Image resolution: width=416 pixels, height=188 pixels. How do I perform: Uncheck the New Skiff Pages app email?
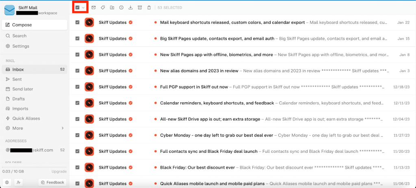click(77, 55)
